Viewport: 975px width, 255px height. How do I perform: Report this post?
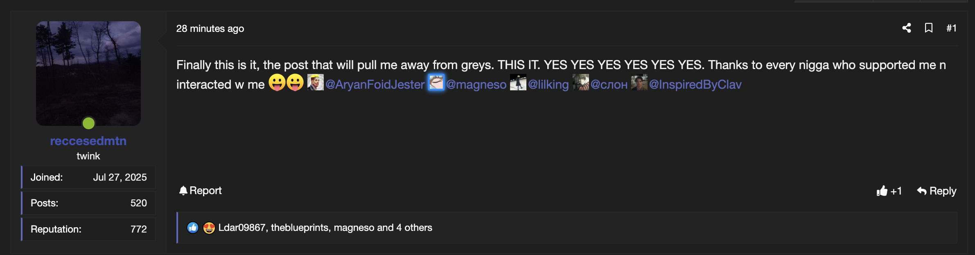pyautogui.click(x=201, y=190)
